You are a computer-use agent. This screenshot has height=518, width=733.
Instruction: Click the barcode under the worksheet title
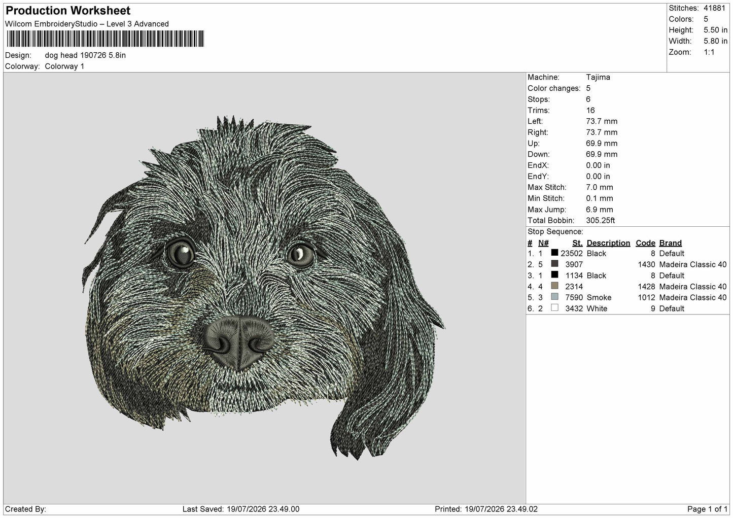coord(105,39)
